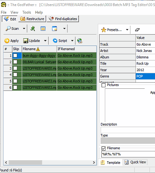This screenshot has width=155, height=173.
Task: Click the running man icon in toolbar
Action: pyautogui.click(x=33, y=29)
